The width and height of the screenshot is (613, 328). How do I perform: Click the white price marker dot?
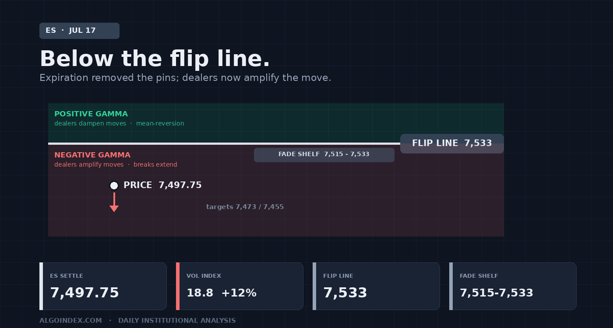click(114, 185)
